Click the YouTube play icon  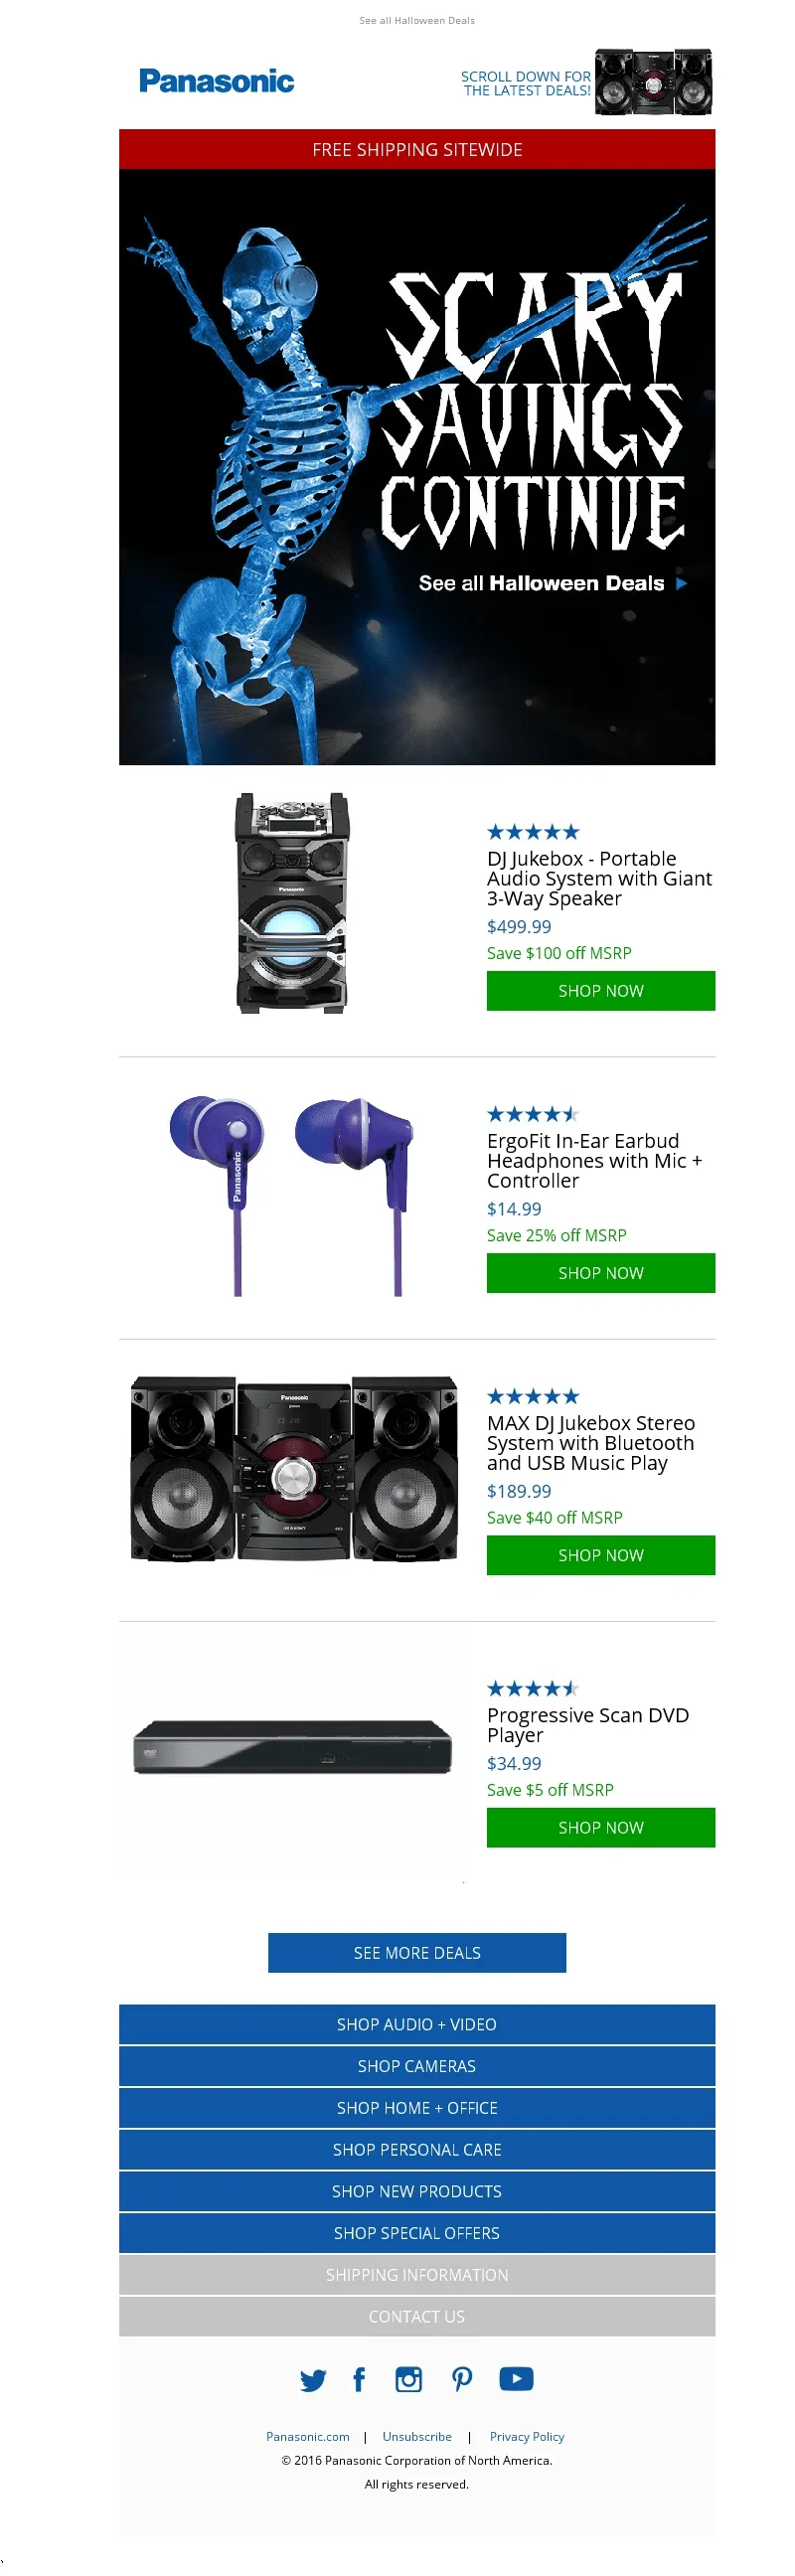pyautogui.click(x=516, y=2378)
